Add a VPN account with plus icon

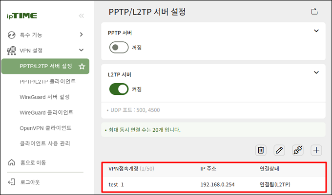tap(316, 150)
